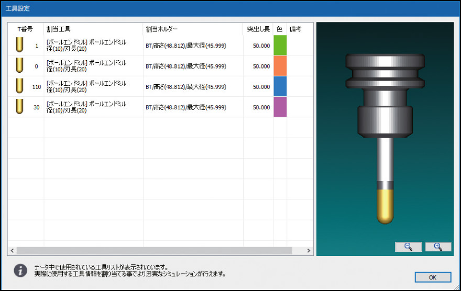Click the ball end mill icon for T30

[19, 107]
